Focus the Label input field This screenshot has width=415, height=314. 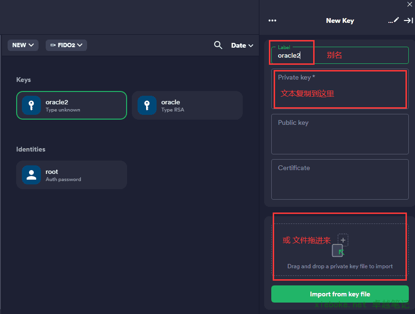pos(340,55)
